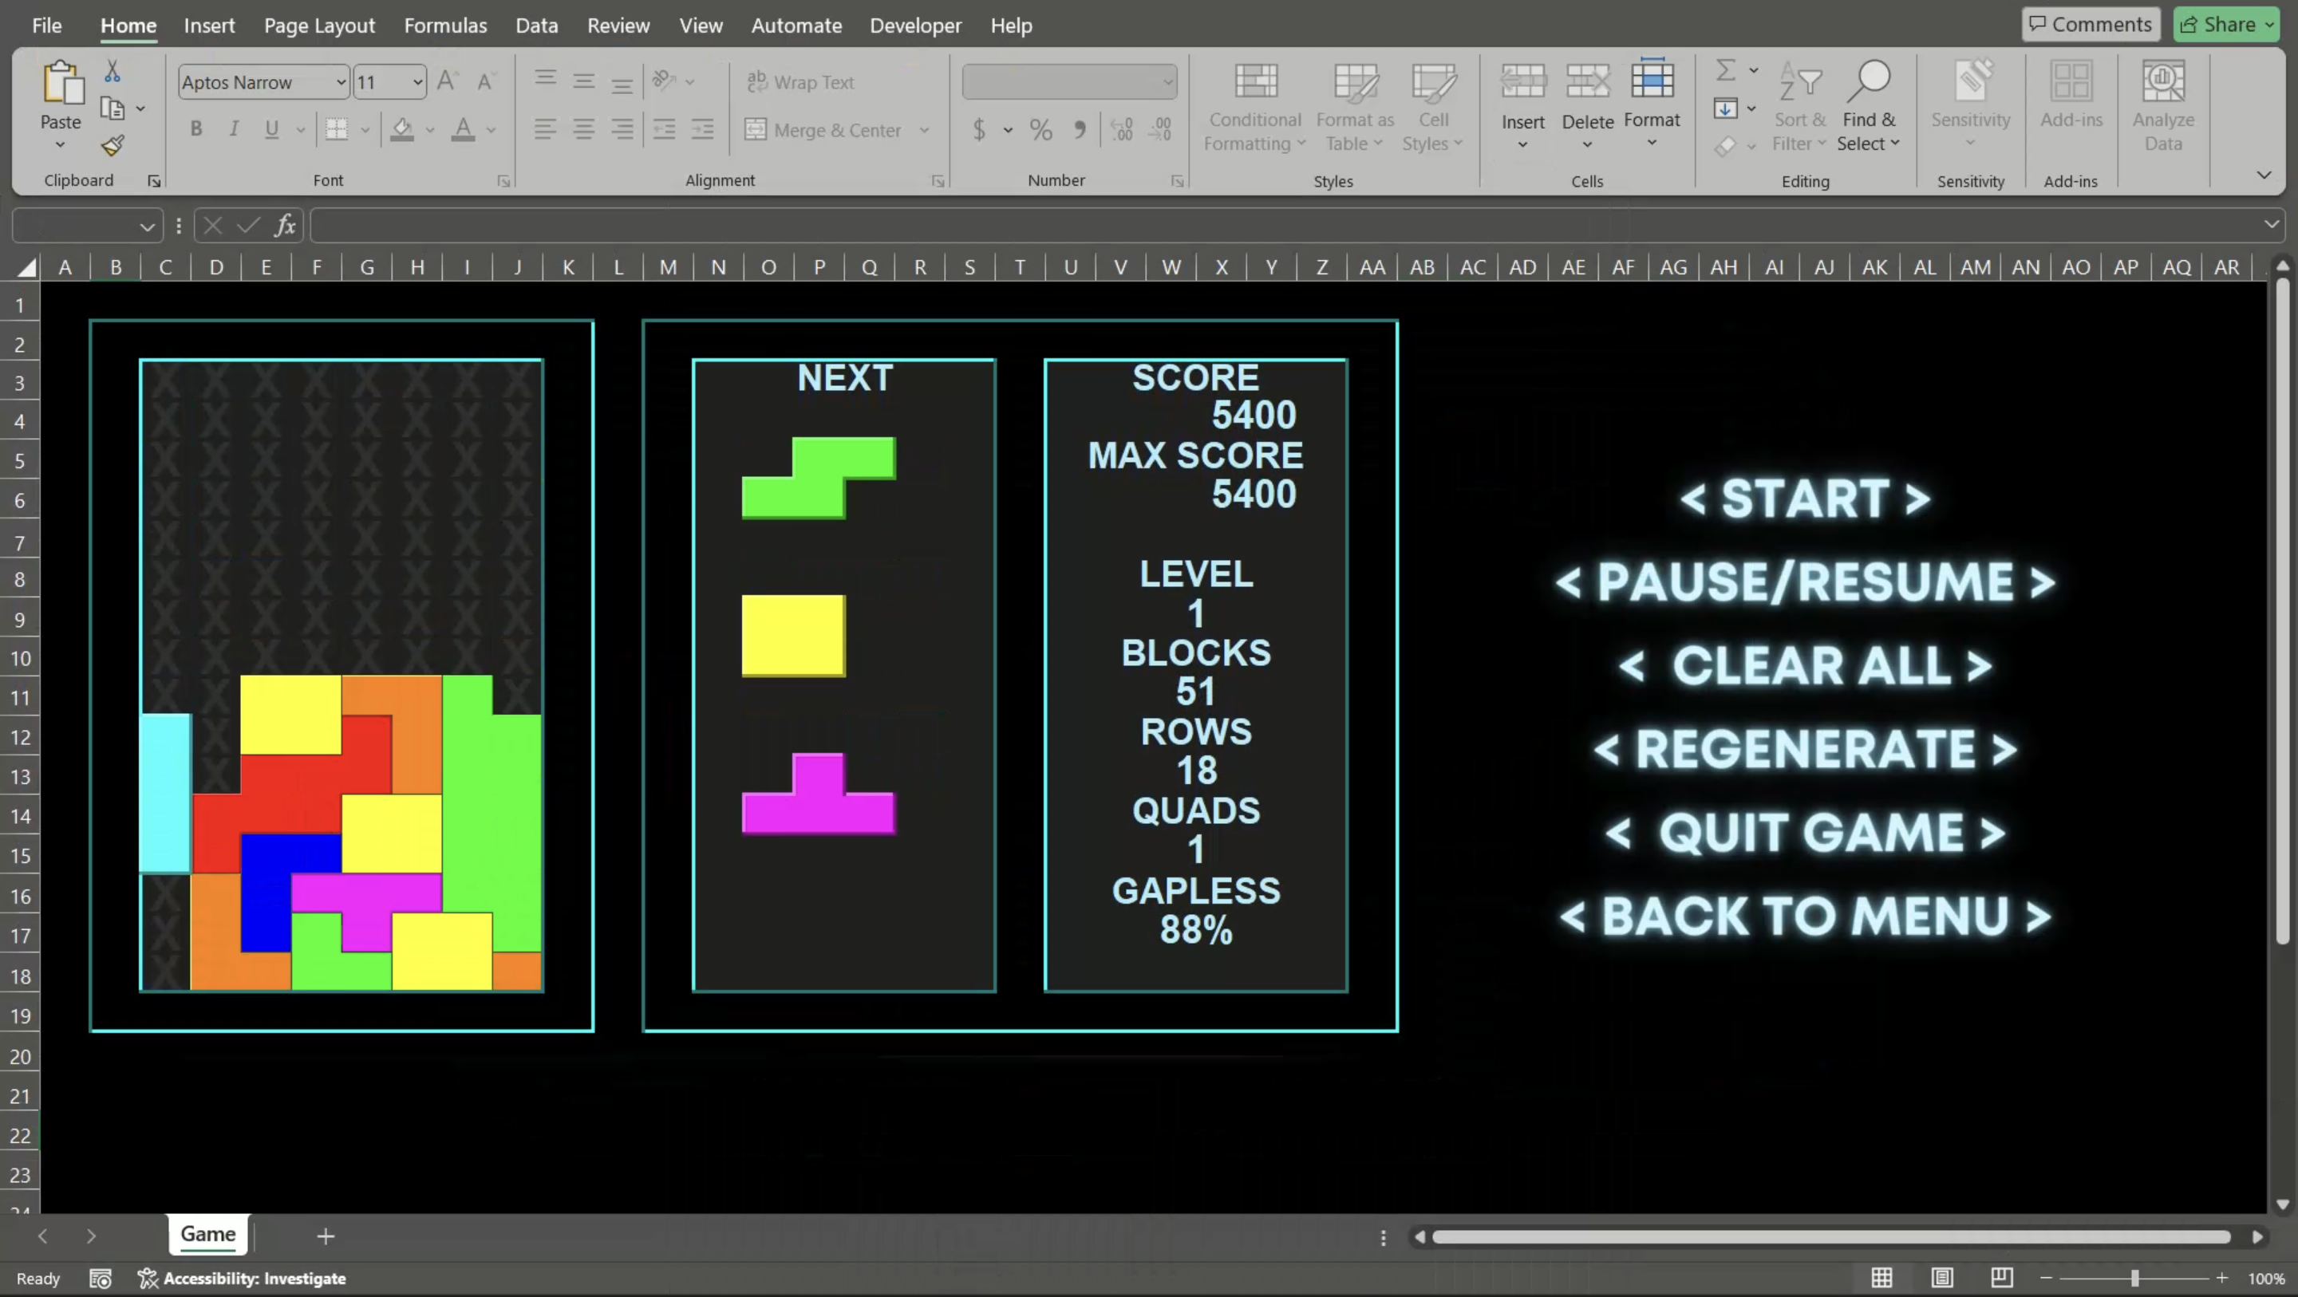Click the PAUSE/RESUME game button

(1805, 581)
